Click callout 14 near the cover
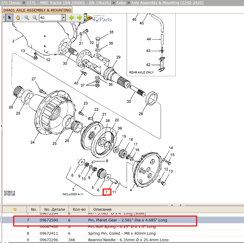This screenshot has width=244, height=243. point(171,148)
